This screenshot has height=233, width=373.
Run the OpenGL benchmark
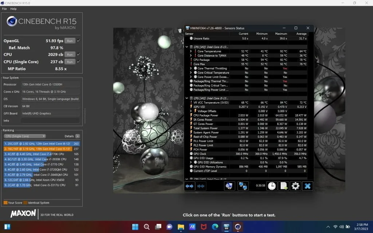pyautogui.click(x=70, y=41)
